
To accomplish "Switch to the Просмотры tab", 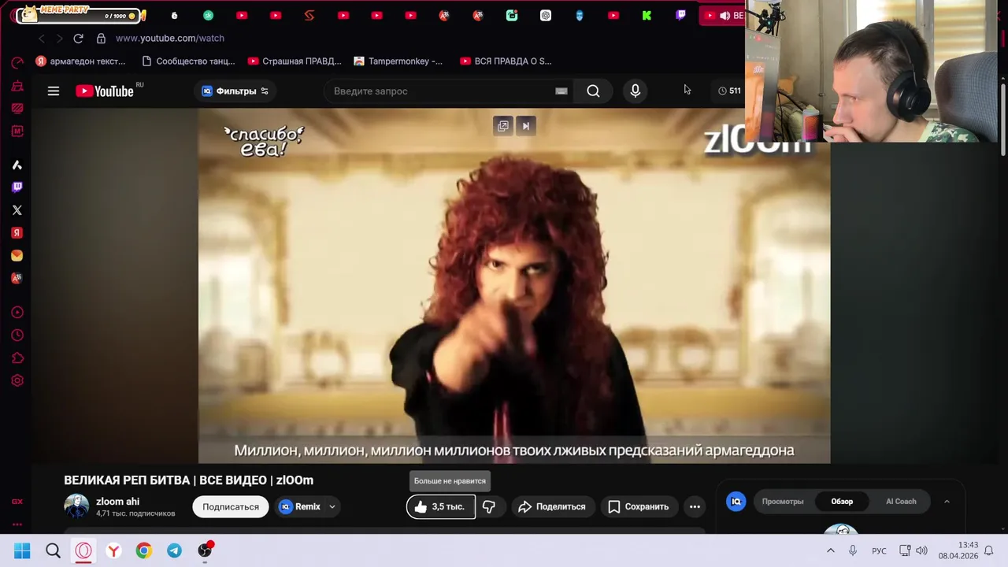I will pos(783,502).
